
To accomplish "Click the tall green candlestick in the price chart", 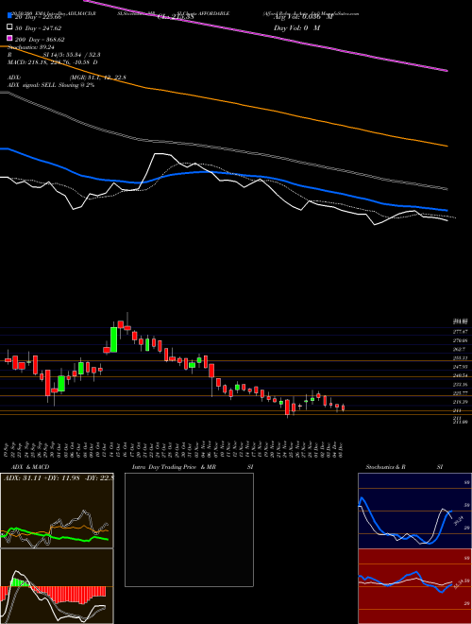I will pos(113,339).
